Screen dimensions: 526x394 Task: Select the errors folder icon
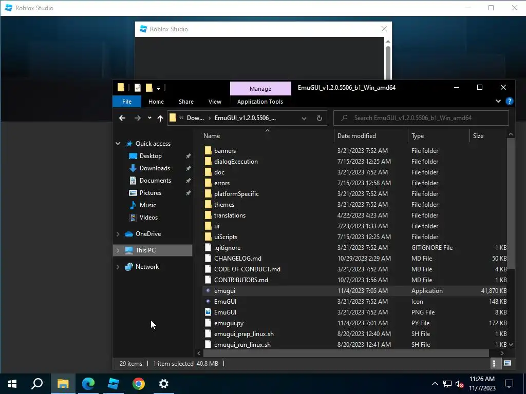pos(208,183)
